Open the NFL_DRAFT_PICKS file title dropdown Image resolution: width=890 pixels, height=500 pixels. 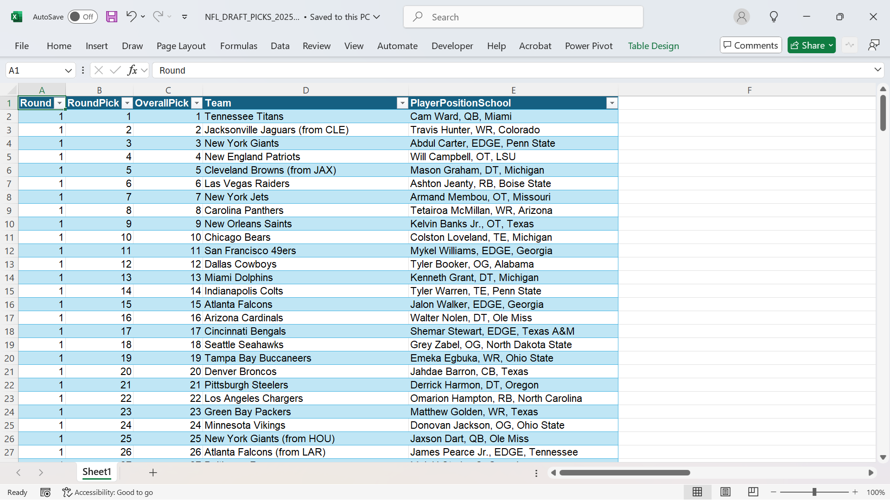[376, 17]
